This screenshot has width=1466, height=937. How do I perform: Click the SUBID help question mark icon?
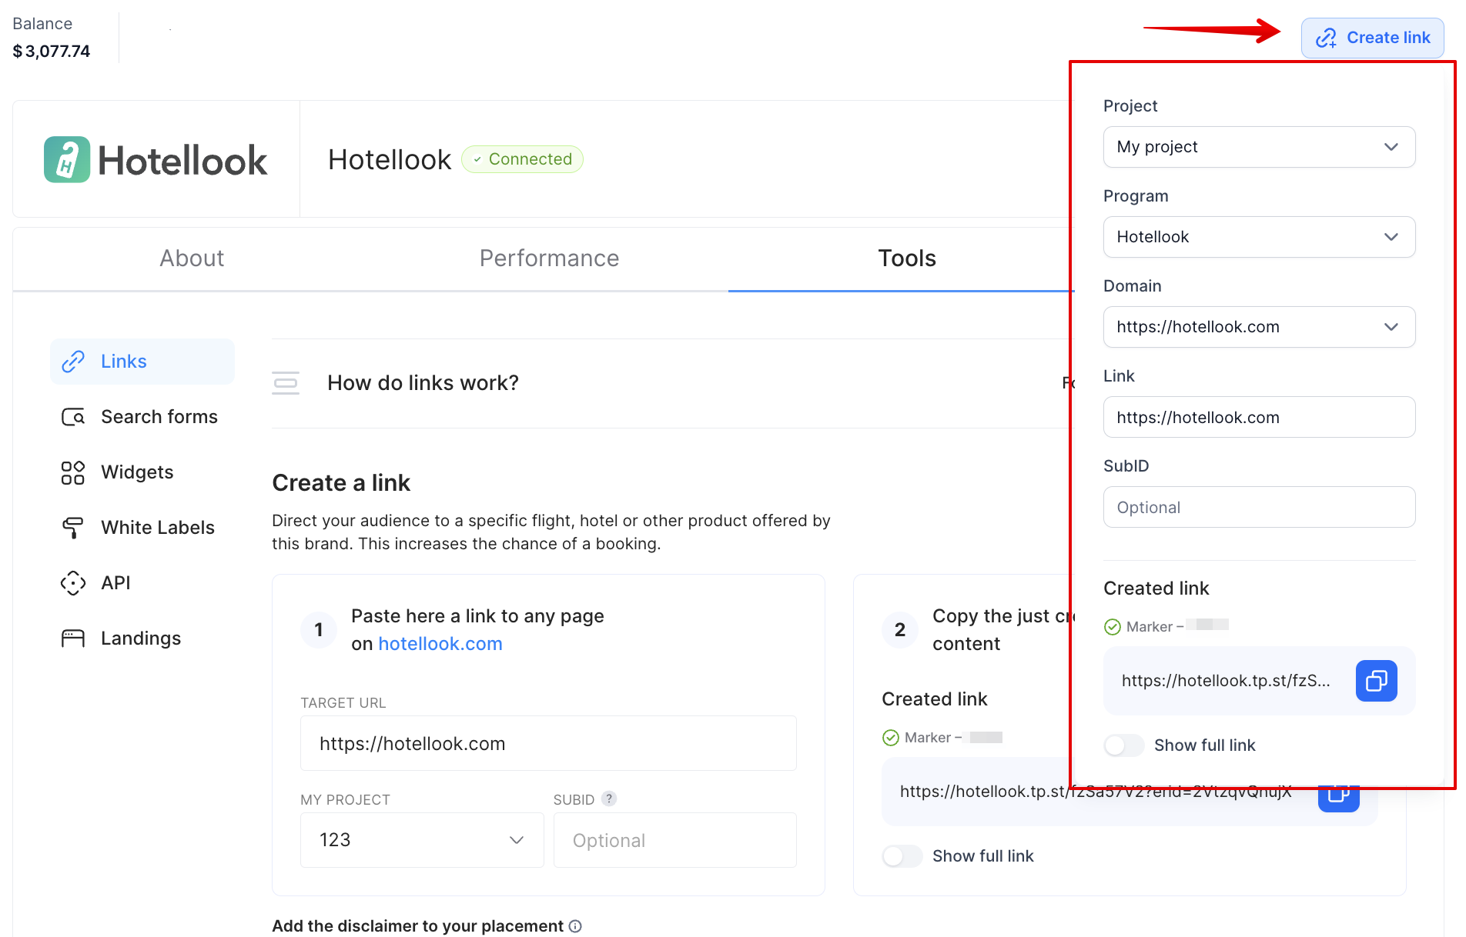tap(609, 799)
